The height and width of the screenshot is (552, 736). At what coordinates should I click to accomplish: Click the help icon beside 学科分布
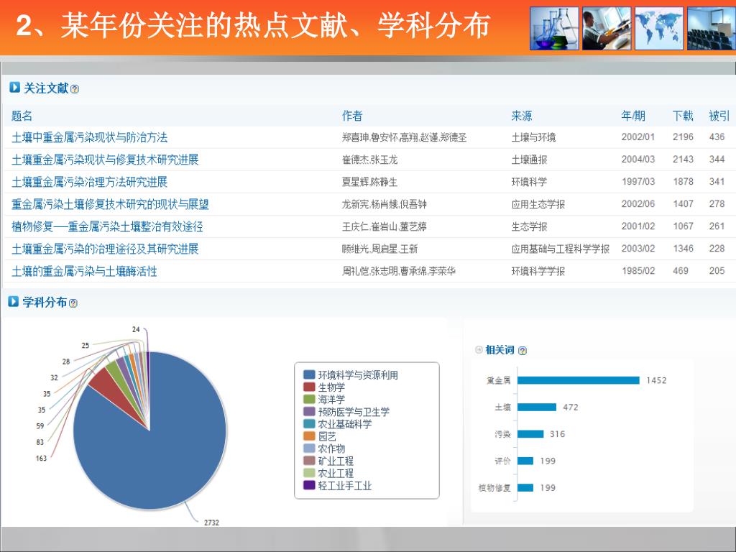(x=73, y=303)
